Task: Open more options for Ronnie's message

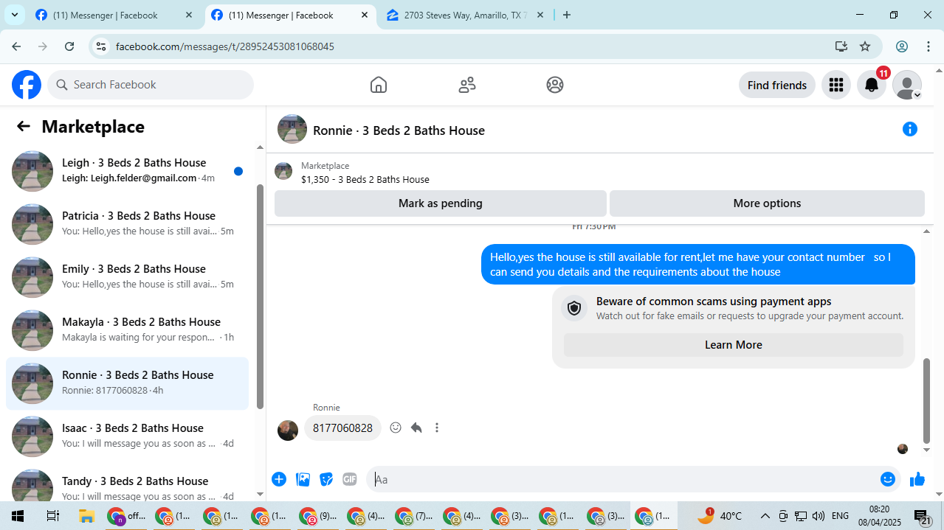Action: [437, 428]
